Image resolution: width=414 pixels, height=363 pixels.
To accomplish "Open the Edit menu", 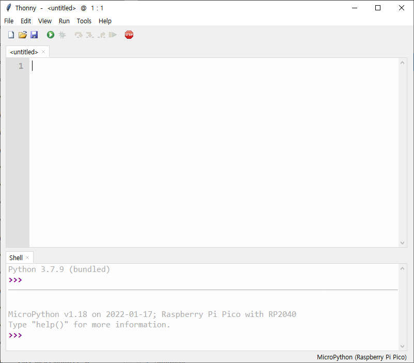I will pos(26,21).
